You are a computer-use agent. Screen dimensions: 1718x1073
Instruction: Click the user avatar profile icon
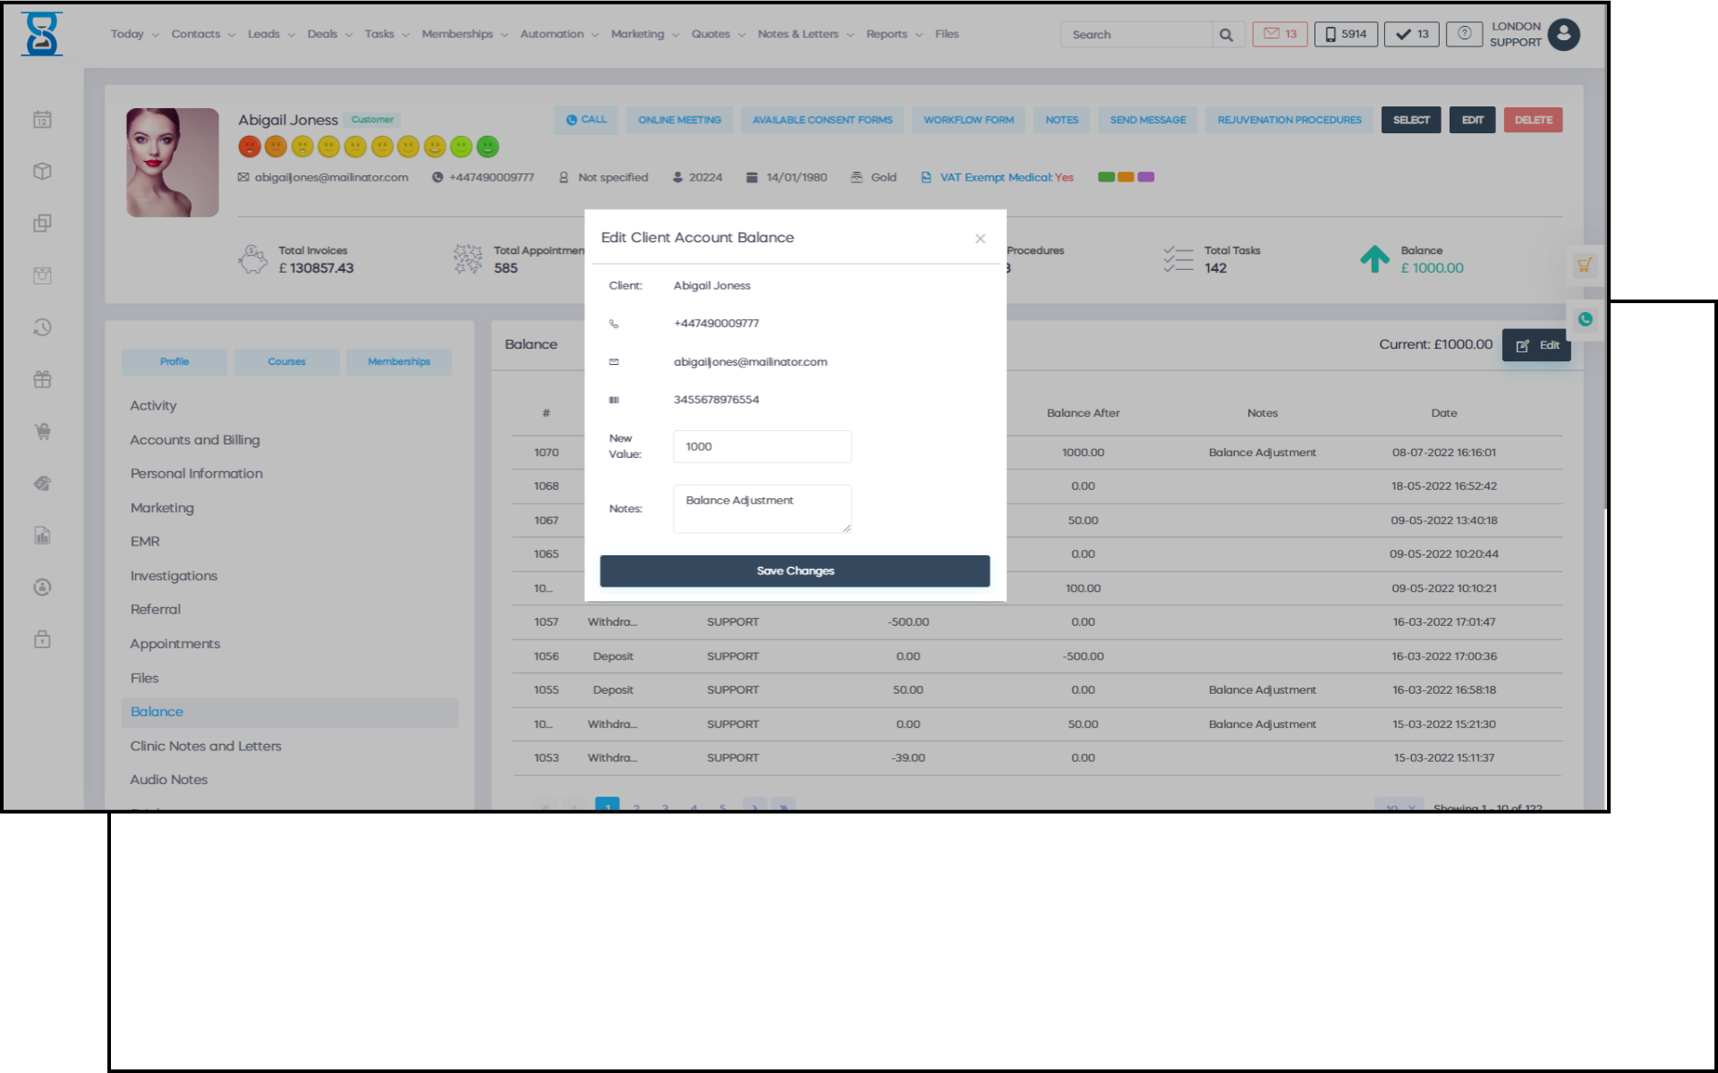(1563, 34)
